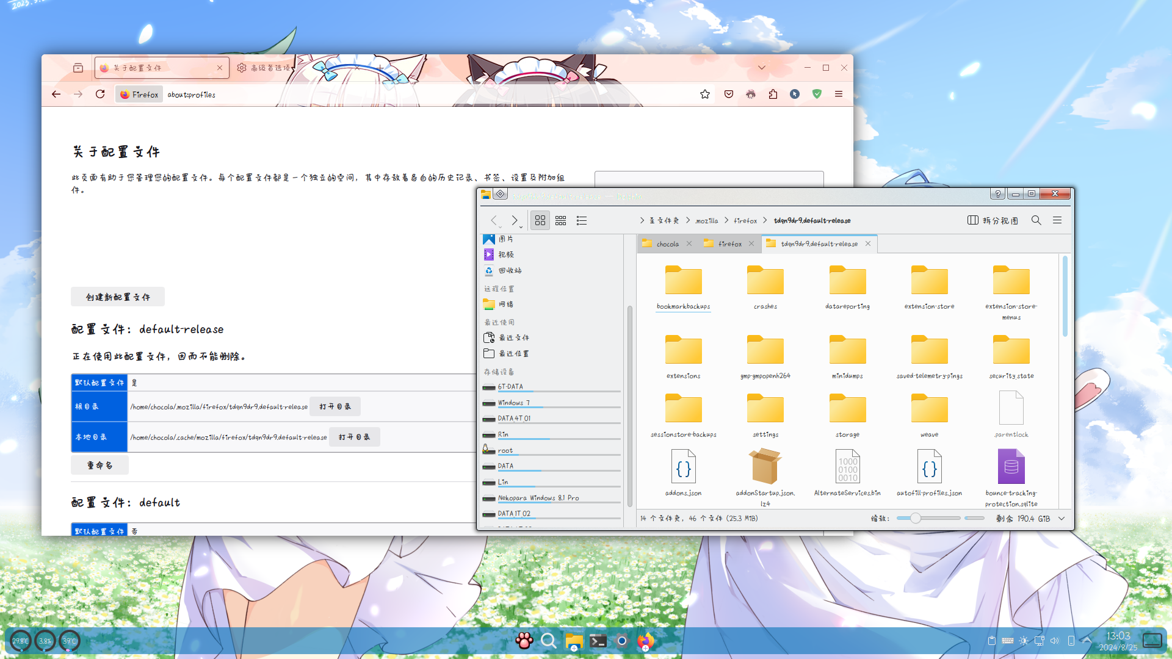1172x659 pixels.
Task: Click .mozilla in Dolphin breadcrumb
Action: tap(706, 221)
